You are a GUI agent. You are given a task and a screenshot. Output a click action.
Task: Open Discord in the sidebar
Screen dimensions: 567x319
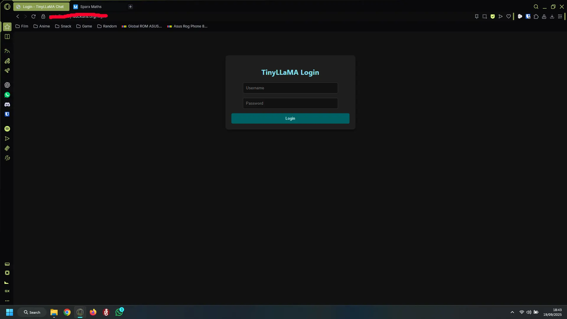pos(7,104)
